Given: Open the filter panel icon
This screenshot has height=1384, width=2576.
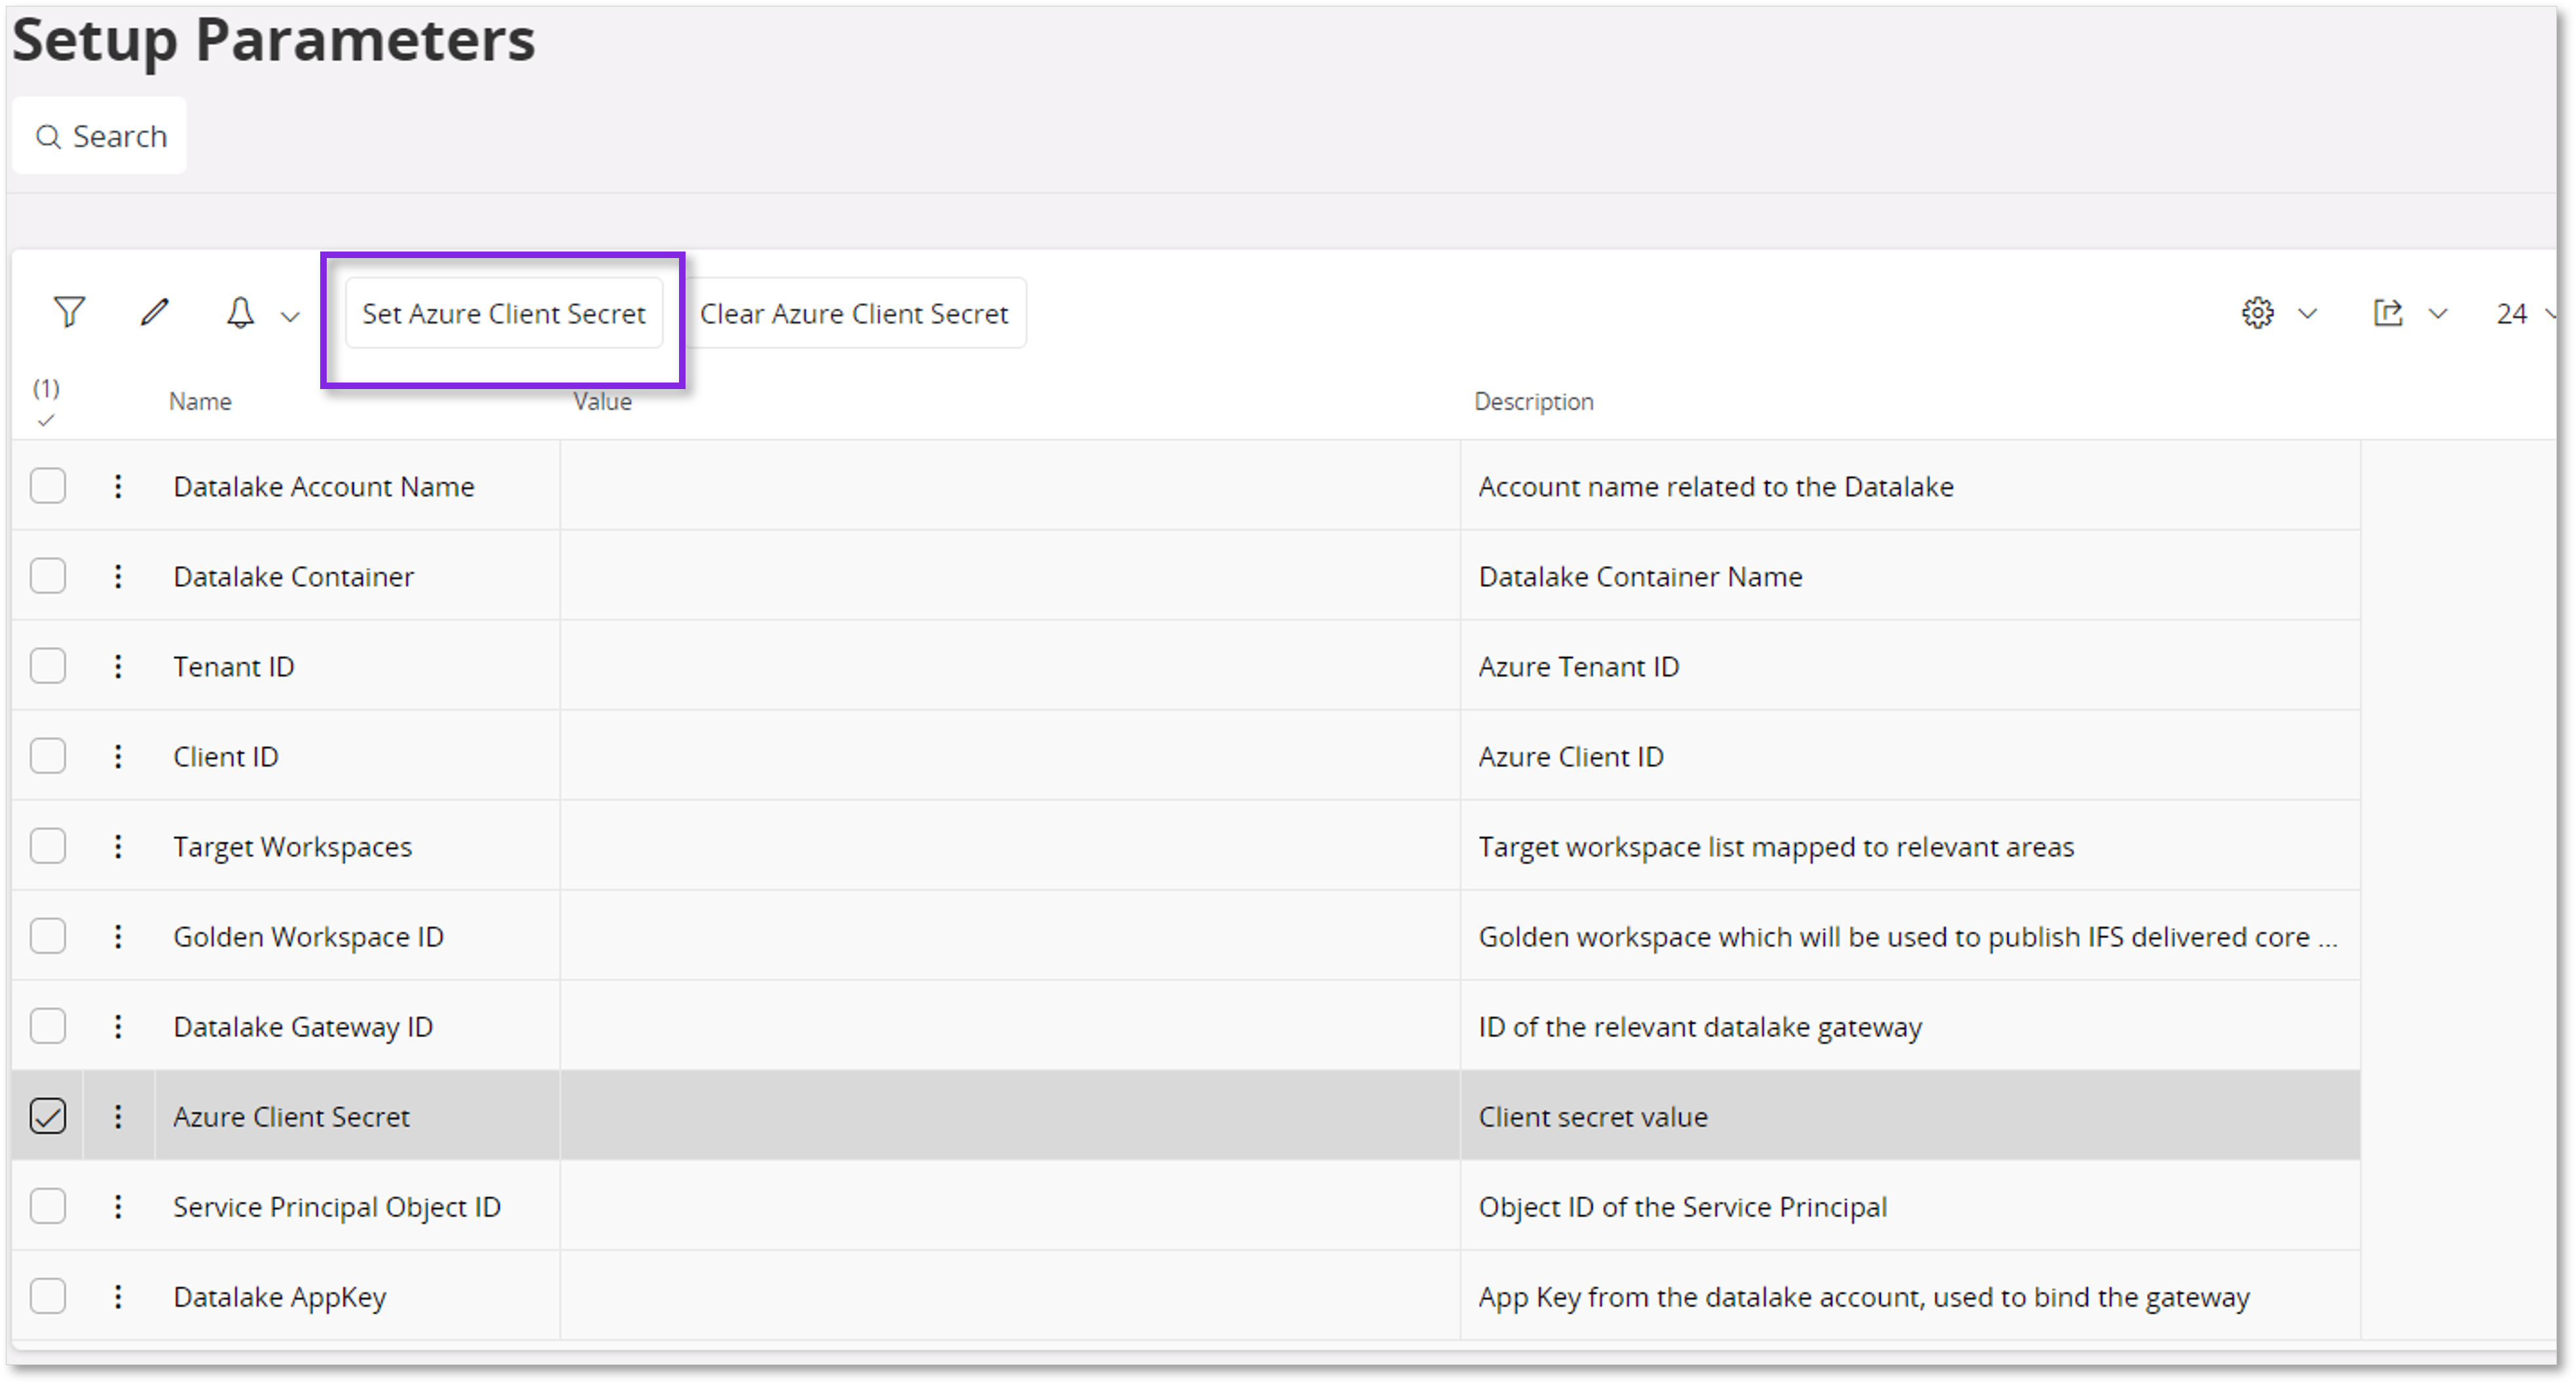Looking at the screenshot, I should pos(68,312).
